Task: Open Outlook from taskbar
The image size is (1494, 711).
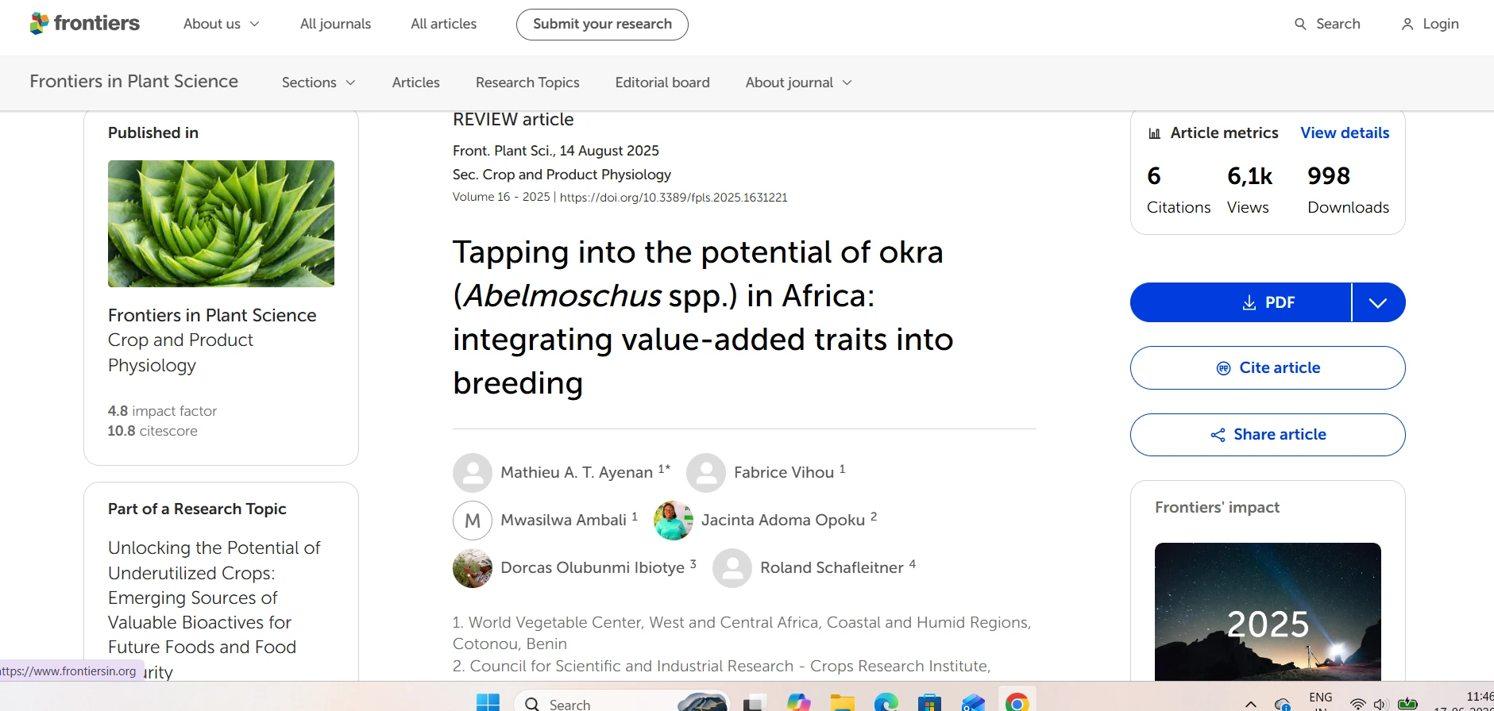Action: pos(973,702)
